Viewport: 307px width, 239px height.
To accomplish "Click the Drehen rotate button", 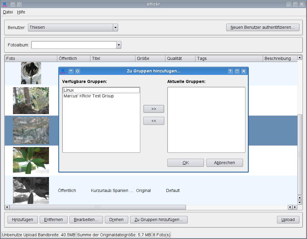I will click(117, 220).
